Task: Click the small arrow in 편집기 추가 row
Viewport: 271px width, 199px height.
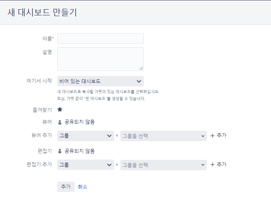Action: click(117, 164)
